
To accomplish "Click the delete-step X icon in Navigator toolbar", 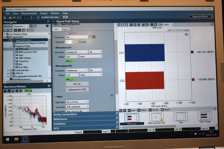I will [x=23, y=30].
